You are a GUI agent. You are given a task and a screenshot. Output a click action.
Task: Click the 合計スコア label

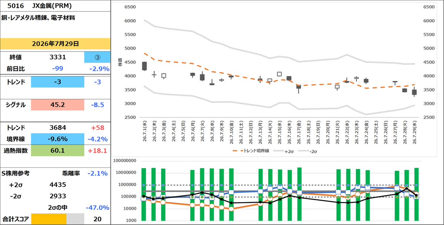click(15, 219)
